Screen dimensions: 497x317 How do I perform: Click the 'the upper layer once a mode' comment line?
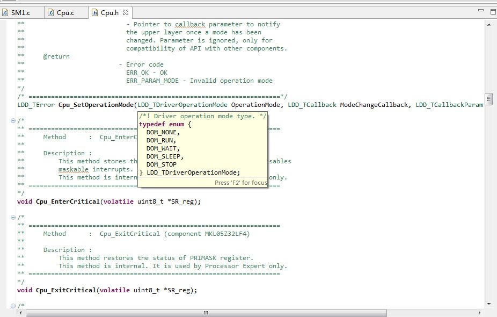coord(194,32)
